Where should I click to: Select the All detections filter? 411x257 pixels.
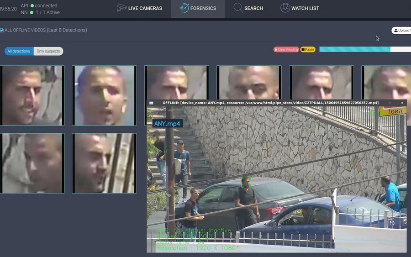[19, 51]
